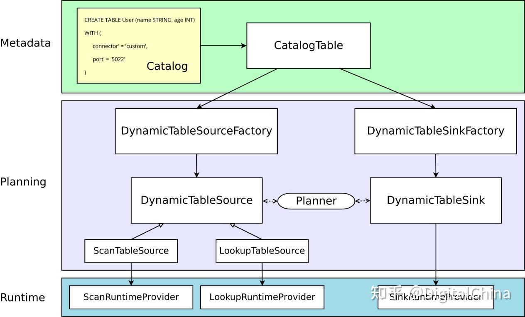
Task: Click the LookupRuntimeProvider node
Action: (262, 297)
